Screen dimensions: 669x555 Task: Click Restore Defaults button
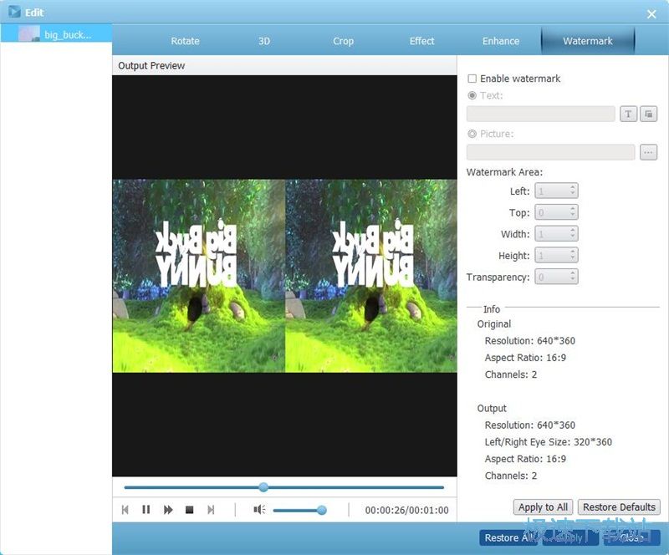pos(619,507)
